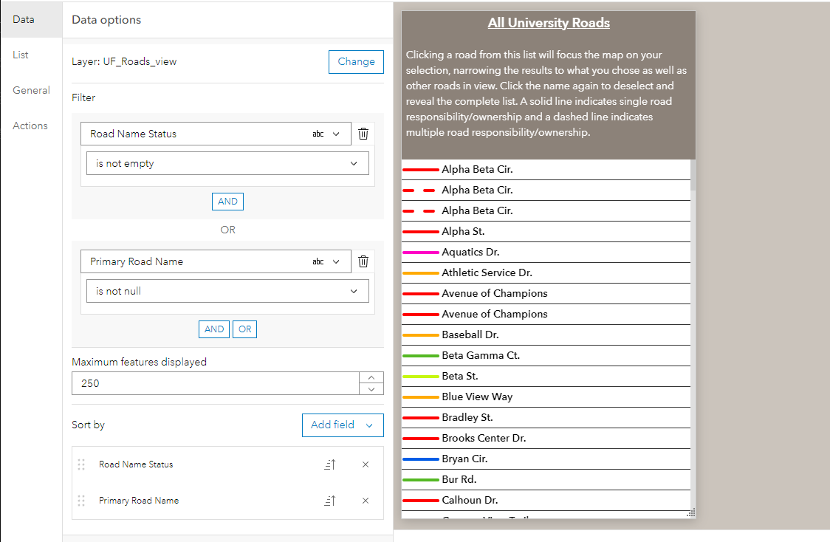Open the Actions sidebar tab
The height and width of the screenshot is (542, 830).
tap(30, 126)
